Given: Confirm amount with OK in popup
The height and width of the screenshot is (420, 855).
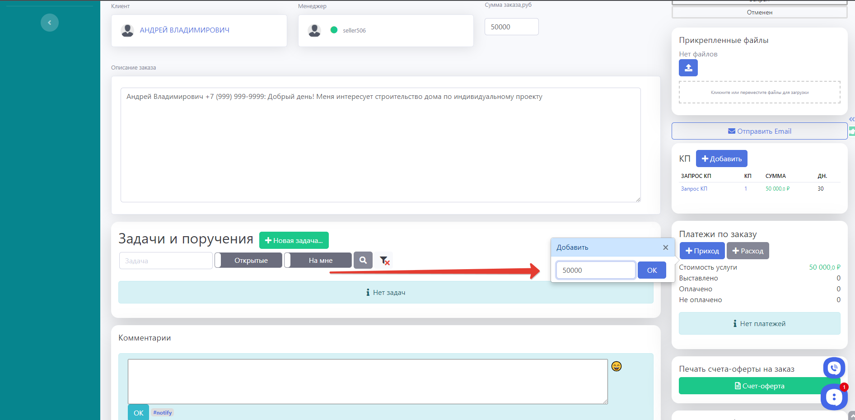Looking at the screenshot, I should pyautogui.click(x=652, y=271).
